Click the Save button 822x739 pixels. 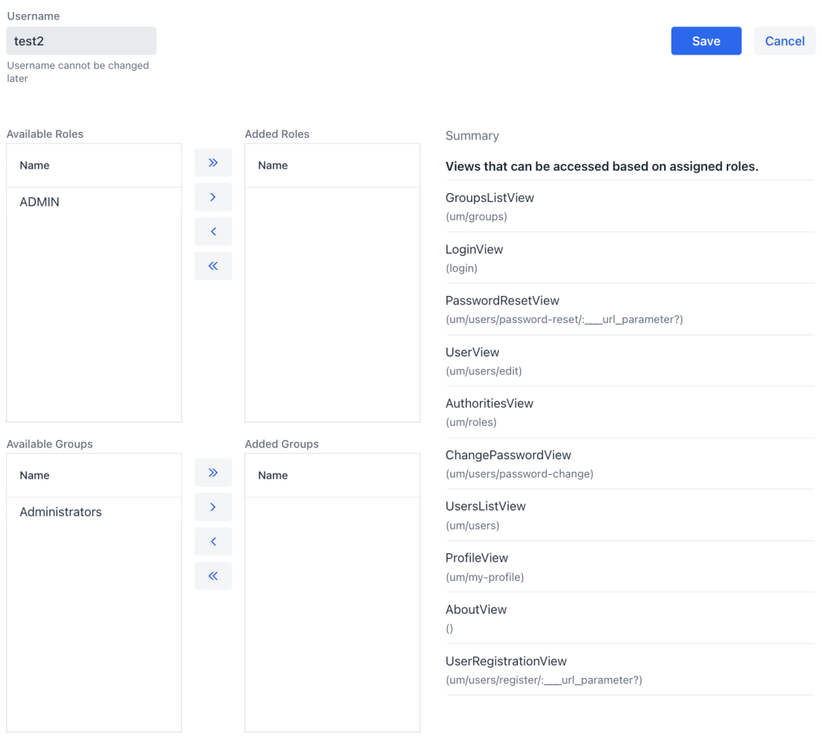[706, 41]
